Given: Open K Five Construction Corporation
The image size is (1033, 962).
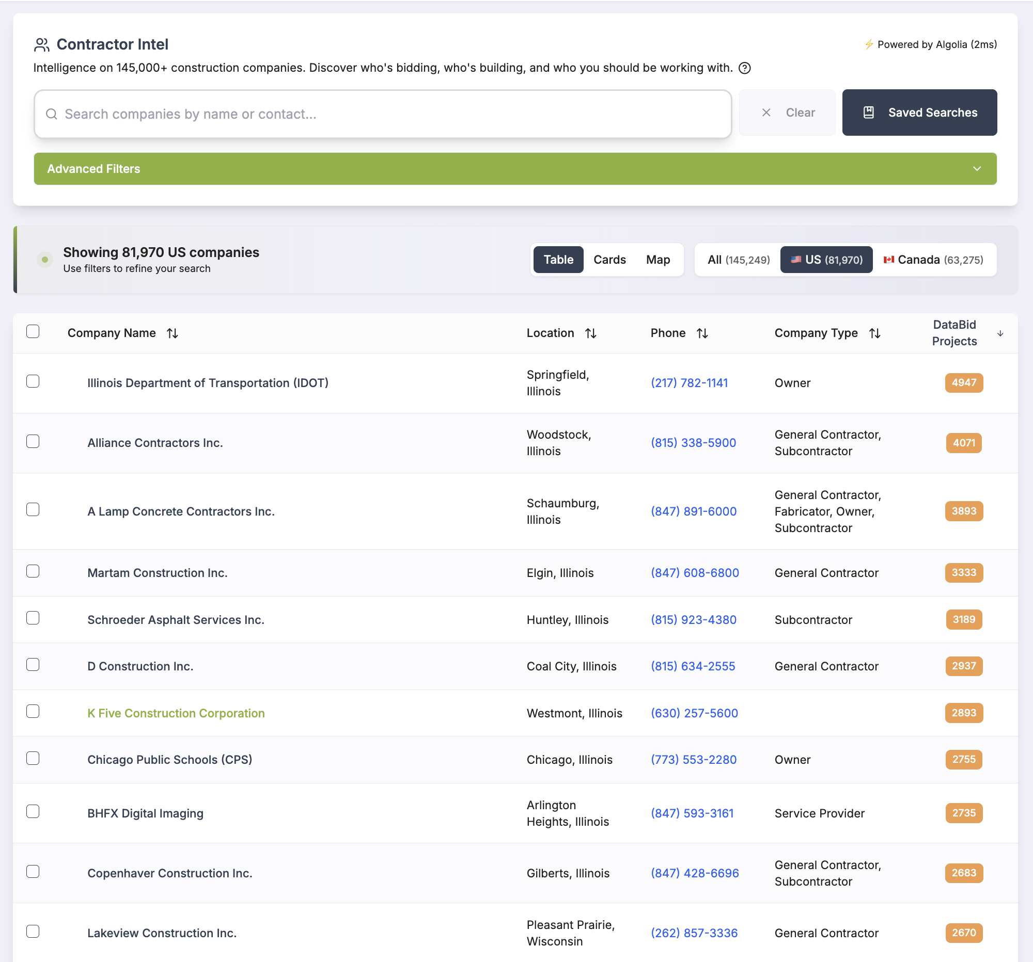Looking at the screenshot, I should pyautogui.click(x=176, y=713).
